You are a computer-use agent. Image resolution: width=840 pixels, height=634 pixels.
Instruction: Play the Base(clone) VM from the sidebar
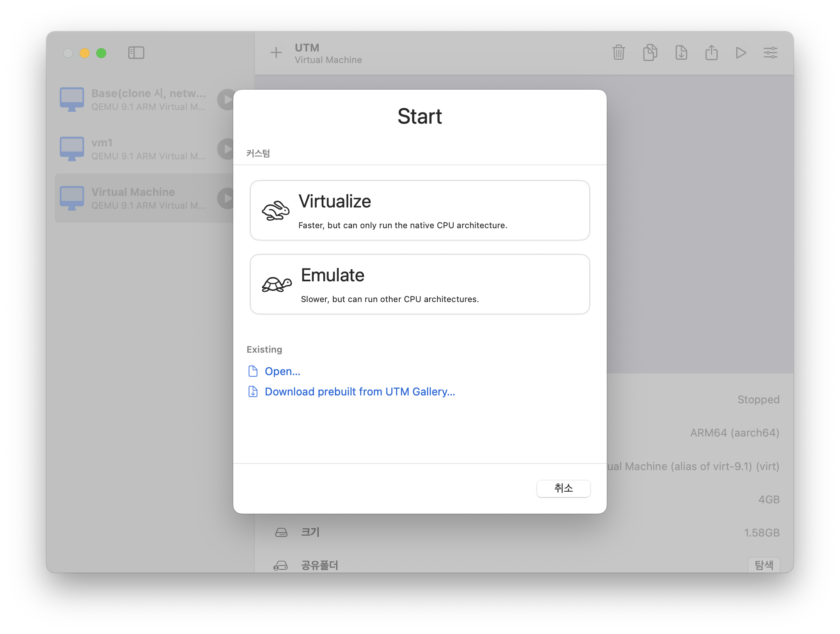[226, 100]
